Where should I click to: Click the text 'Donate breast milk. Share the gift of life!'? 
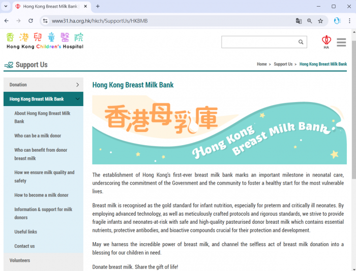point(135,267)
